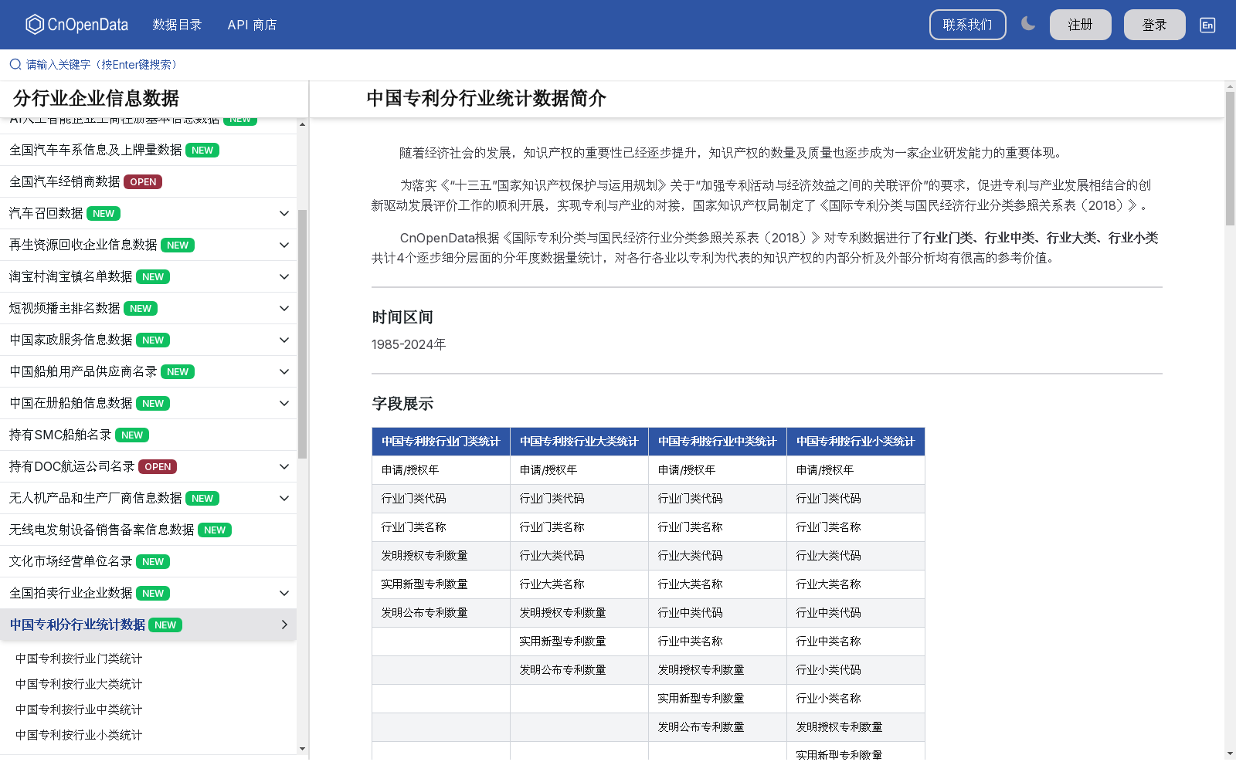
Task: Click the 联系我们 button
Action: [967, 25]
